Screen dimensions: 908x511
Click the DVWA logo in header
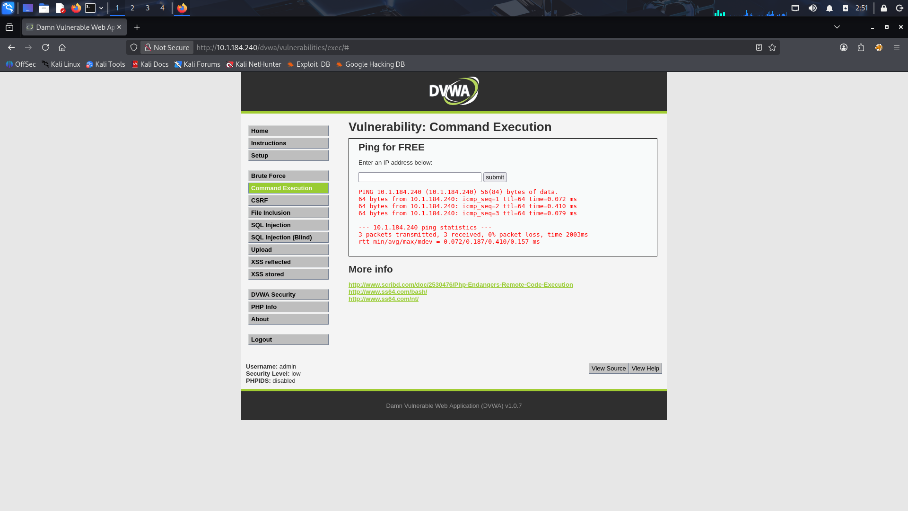(454, 91)
